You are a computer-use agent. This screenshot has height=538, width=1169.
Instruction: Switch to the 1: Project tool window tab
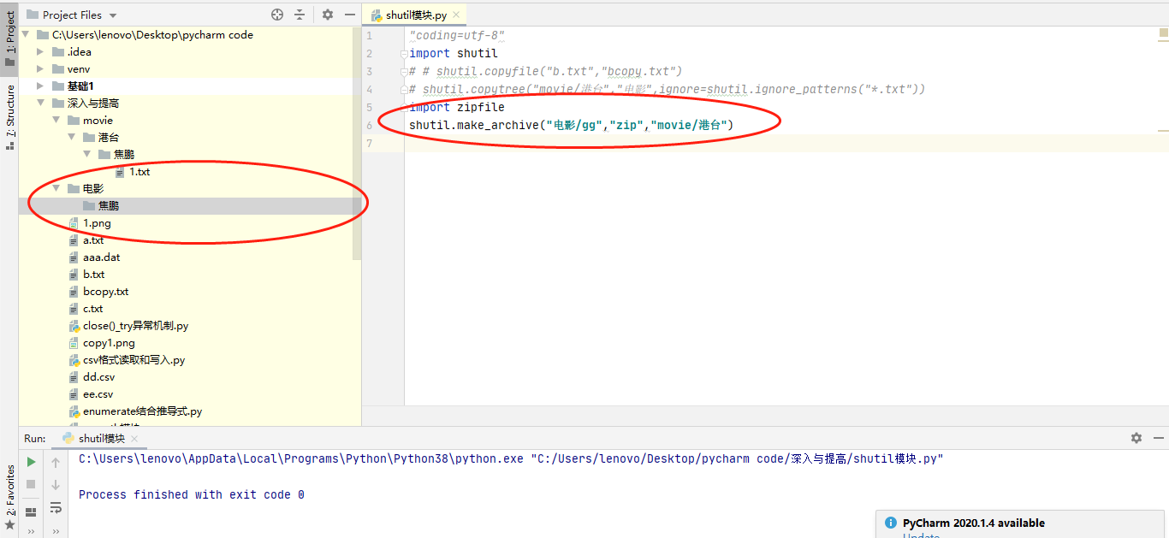click(x=9, y=38)
